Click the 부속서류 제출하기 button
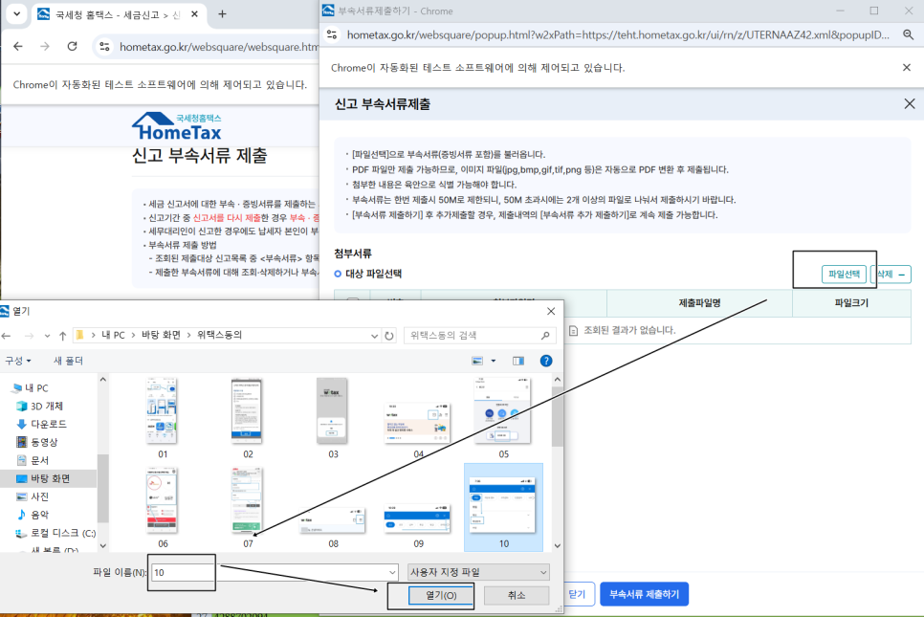This screenshot has width=924, height=617. click(644, 594)
